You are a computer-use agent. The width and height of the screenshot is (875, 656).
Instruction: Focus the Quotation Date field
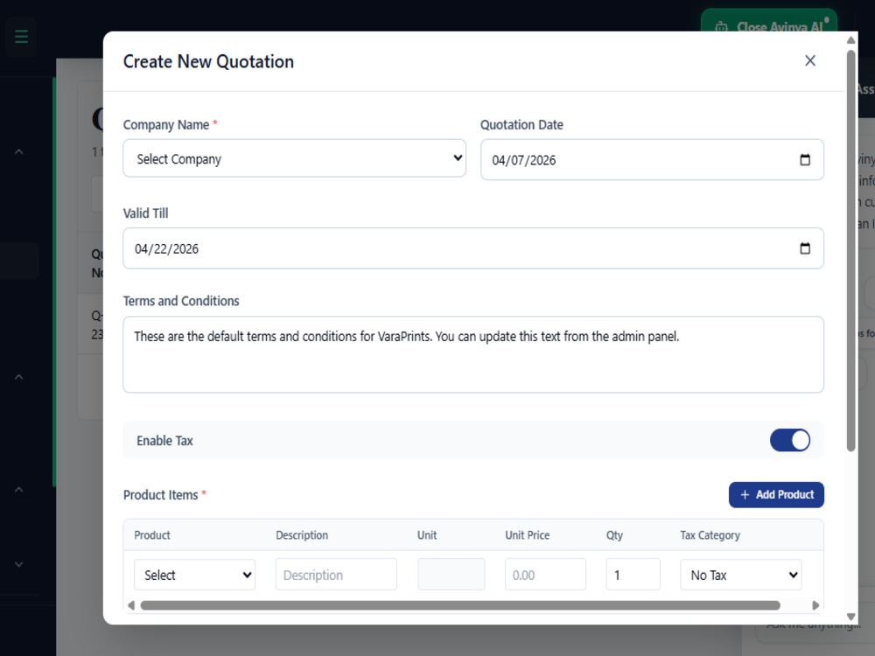[x=652, y=159]
